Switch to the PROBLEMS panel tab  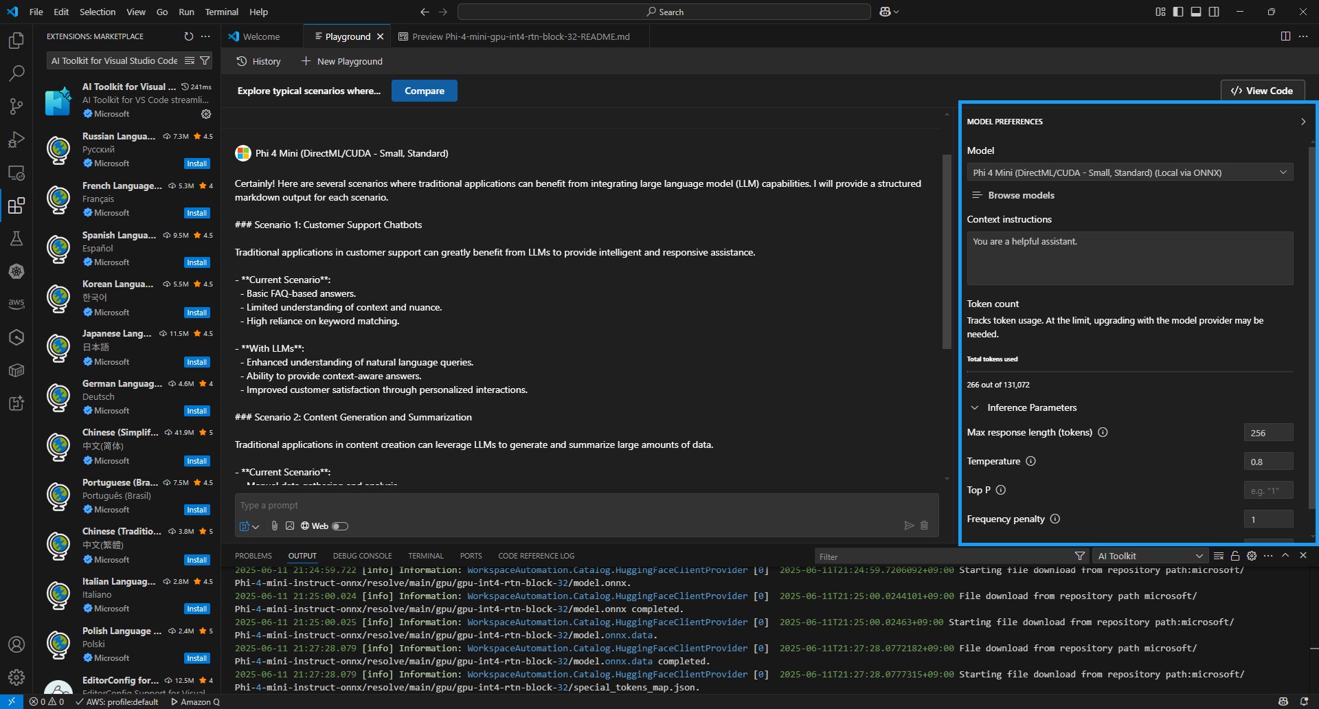coord(253,556)
